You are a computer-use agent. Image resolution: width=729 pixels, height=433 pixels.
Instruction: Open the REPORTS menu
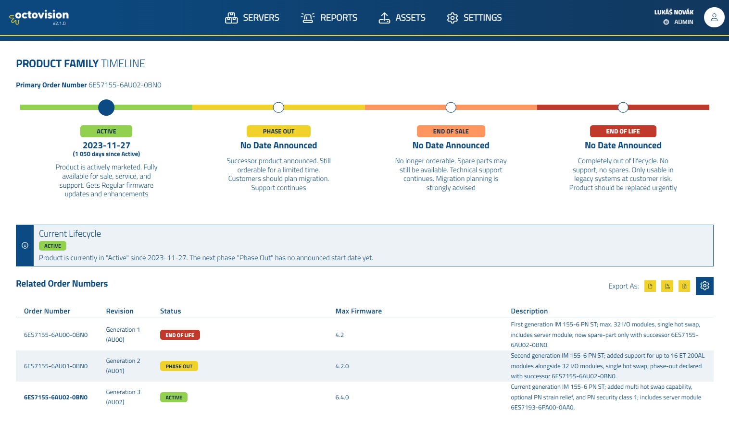coord(329,18)
